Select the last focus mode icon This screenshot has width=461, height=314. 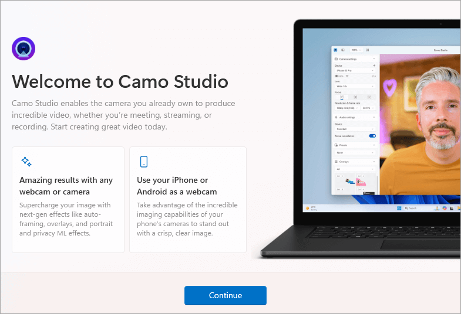click(x=369, y=97)
